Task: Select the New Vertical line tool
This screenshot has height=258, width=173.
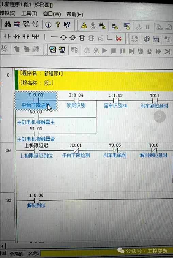Action: (45, 37)
